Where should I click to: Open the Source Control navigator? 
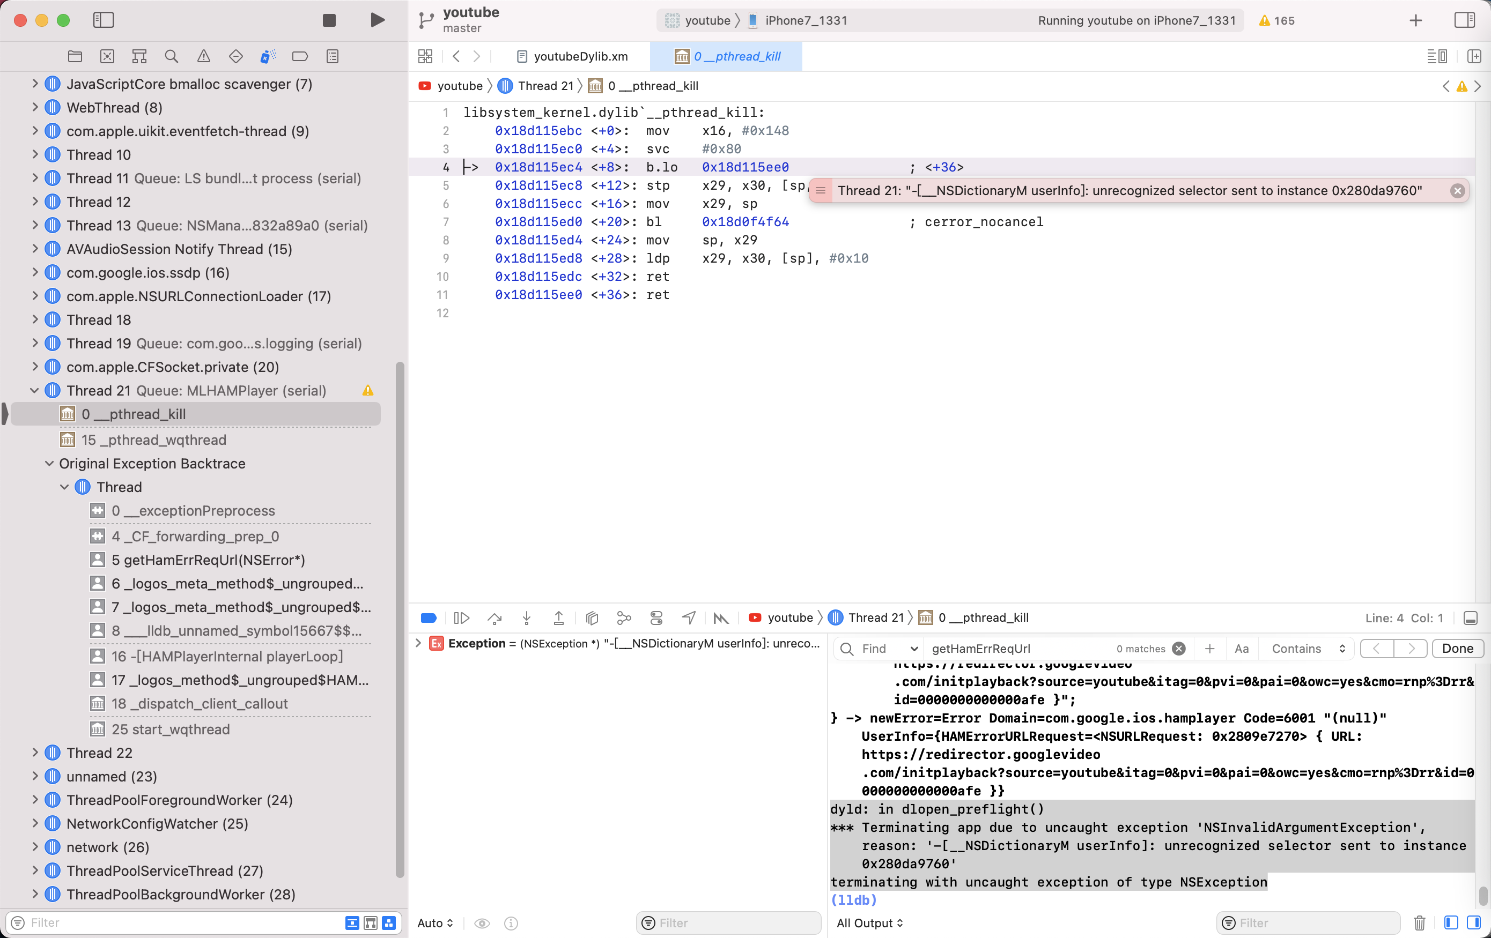pos(107,56)
